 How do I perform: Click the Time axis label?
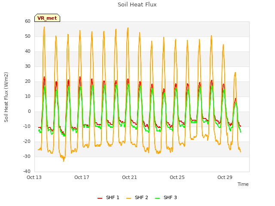pos(243,184)
